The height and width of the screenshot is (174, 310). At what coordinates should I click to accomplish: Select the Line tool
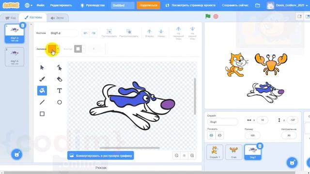[42, 102]
